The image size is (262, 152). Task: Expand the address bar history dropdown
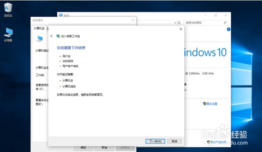pyautogui.click(x=175, y=23)
